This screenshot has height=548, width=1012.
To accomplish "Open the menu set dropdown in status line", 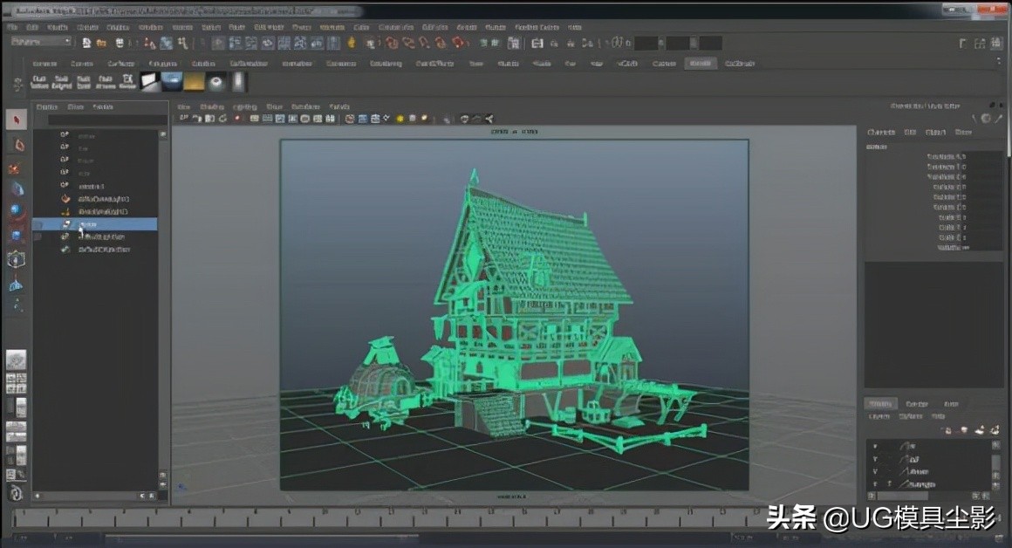I will pos(41,42).
